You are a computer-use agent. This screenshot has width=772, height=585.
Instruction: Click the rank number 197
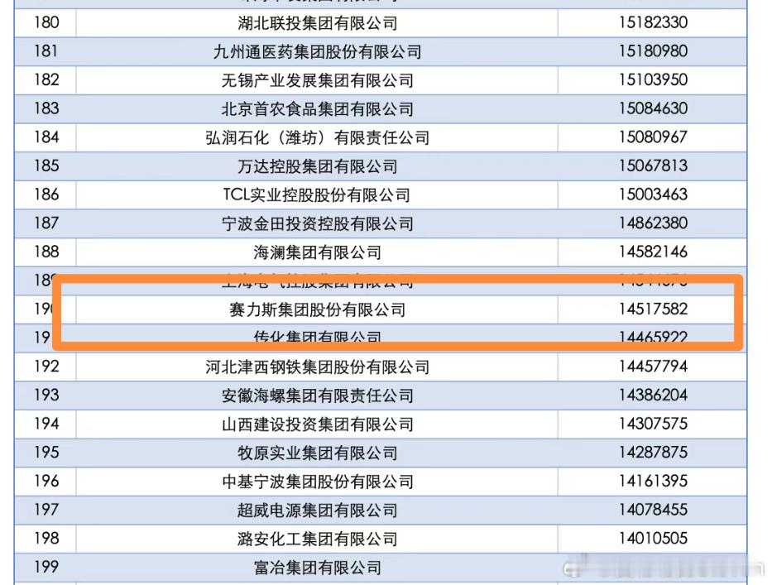[47, 509]
